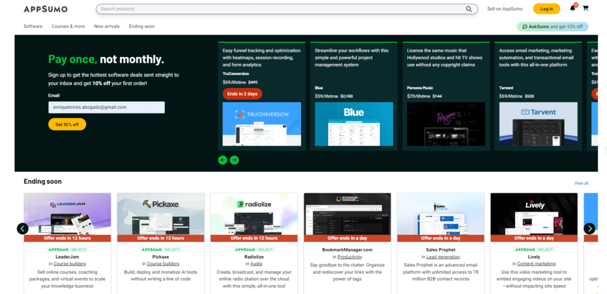Viewport: 607px width, 294px height.
Task: Click AppSumo Select badge on Lively
Action: click(534, 250)
